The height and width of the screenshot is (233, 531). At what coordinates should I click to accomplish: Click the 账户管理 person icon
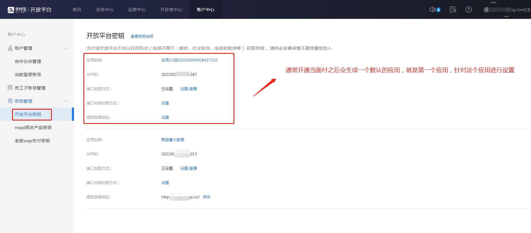click(x=10, y=48)
